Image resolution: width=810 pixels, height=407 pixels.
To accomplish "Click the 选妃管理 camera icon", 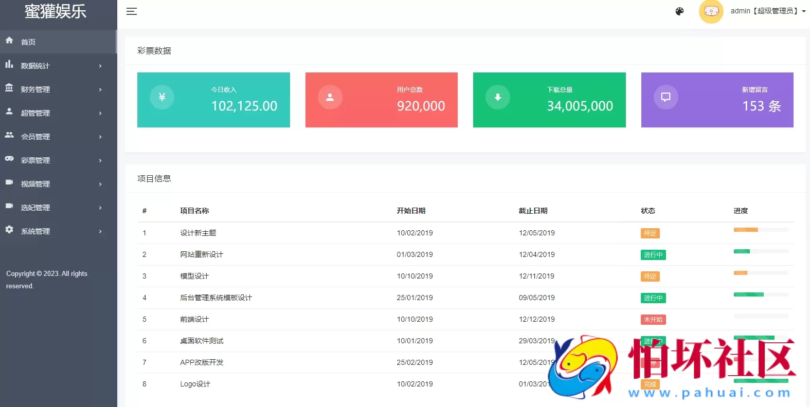I will coord(9,206).
